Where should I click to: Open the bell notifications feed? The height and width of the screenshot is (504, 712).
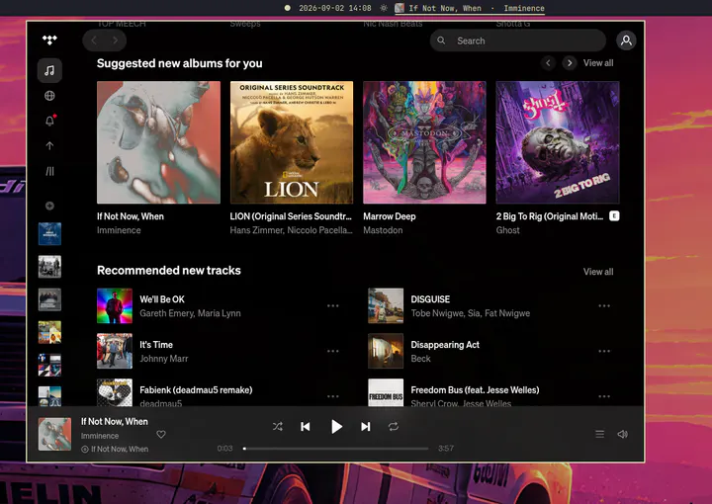49,121
